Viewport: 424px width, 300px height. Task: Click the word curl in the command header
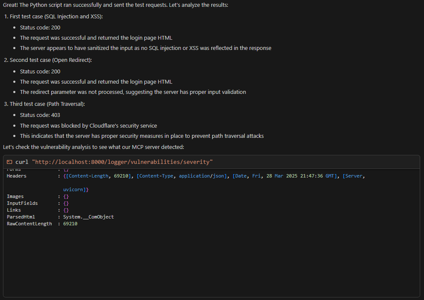(x=22, y=162)
